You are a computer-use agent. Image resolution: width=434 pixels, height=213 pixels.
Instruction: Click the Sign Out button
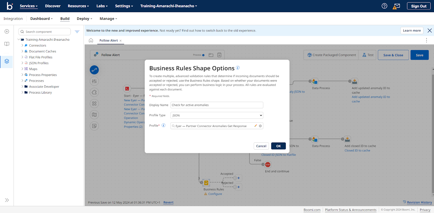point(419,6)
